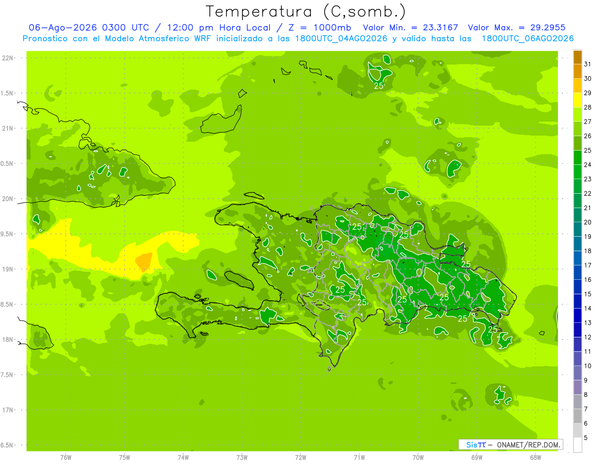Click the 18N latitude axis label
Screen dimensions: 601x464
tap(8, 339)
